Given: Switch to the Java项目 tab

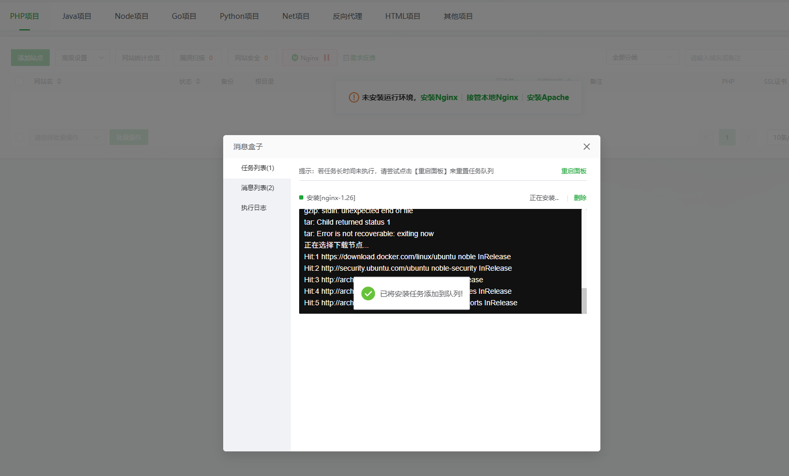Looking at the screenshot, I should (x=76, y=16).
